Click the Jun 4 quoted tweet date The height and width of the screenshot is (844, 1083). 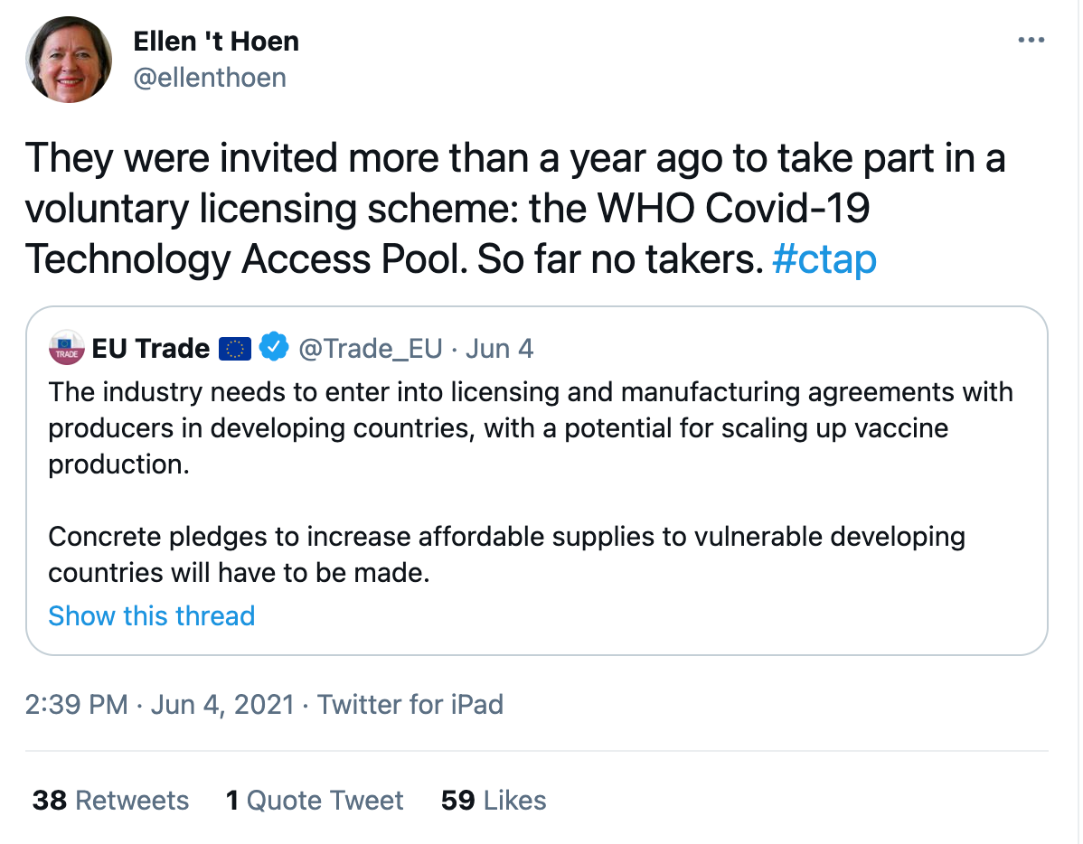click(499, 348)
